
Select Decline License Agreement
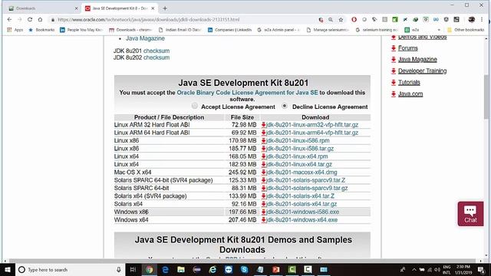click(x=285, y=106)
